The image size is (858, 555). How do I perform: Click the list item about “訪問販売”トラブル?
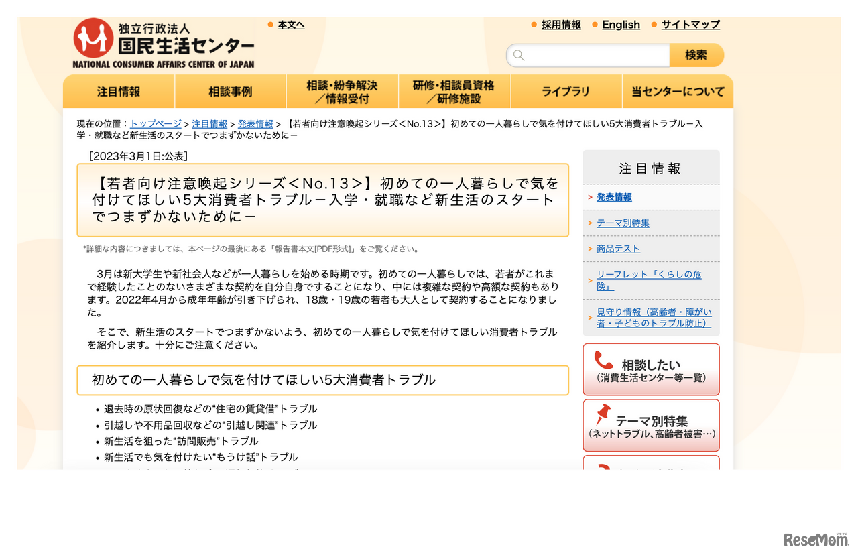point(181,441)
